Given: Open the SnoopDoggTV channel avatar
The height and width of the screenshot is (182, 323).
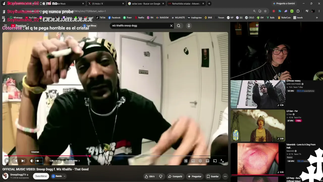Looking at the screenshot, I should coord(5,176).
